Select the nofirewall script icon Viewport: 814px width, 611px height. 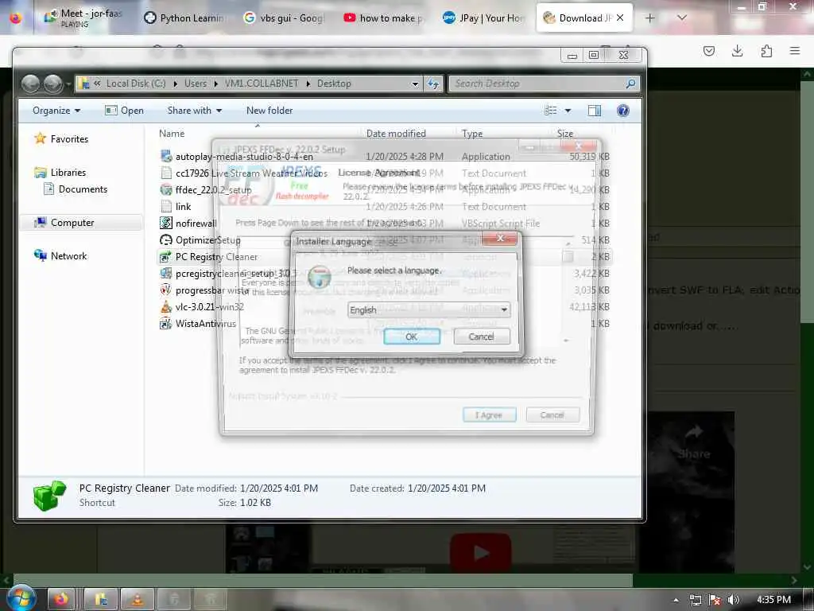(166, 223)
